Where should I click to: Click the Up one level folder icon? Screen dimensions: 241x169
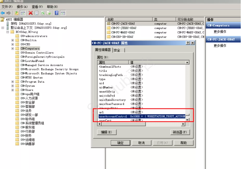17,13
